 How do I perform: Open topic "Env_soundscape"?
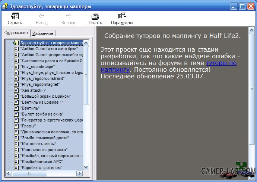pyautogui.click(x=38, y=66)
